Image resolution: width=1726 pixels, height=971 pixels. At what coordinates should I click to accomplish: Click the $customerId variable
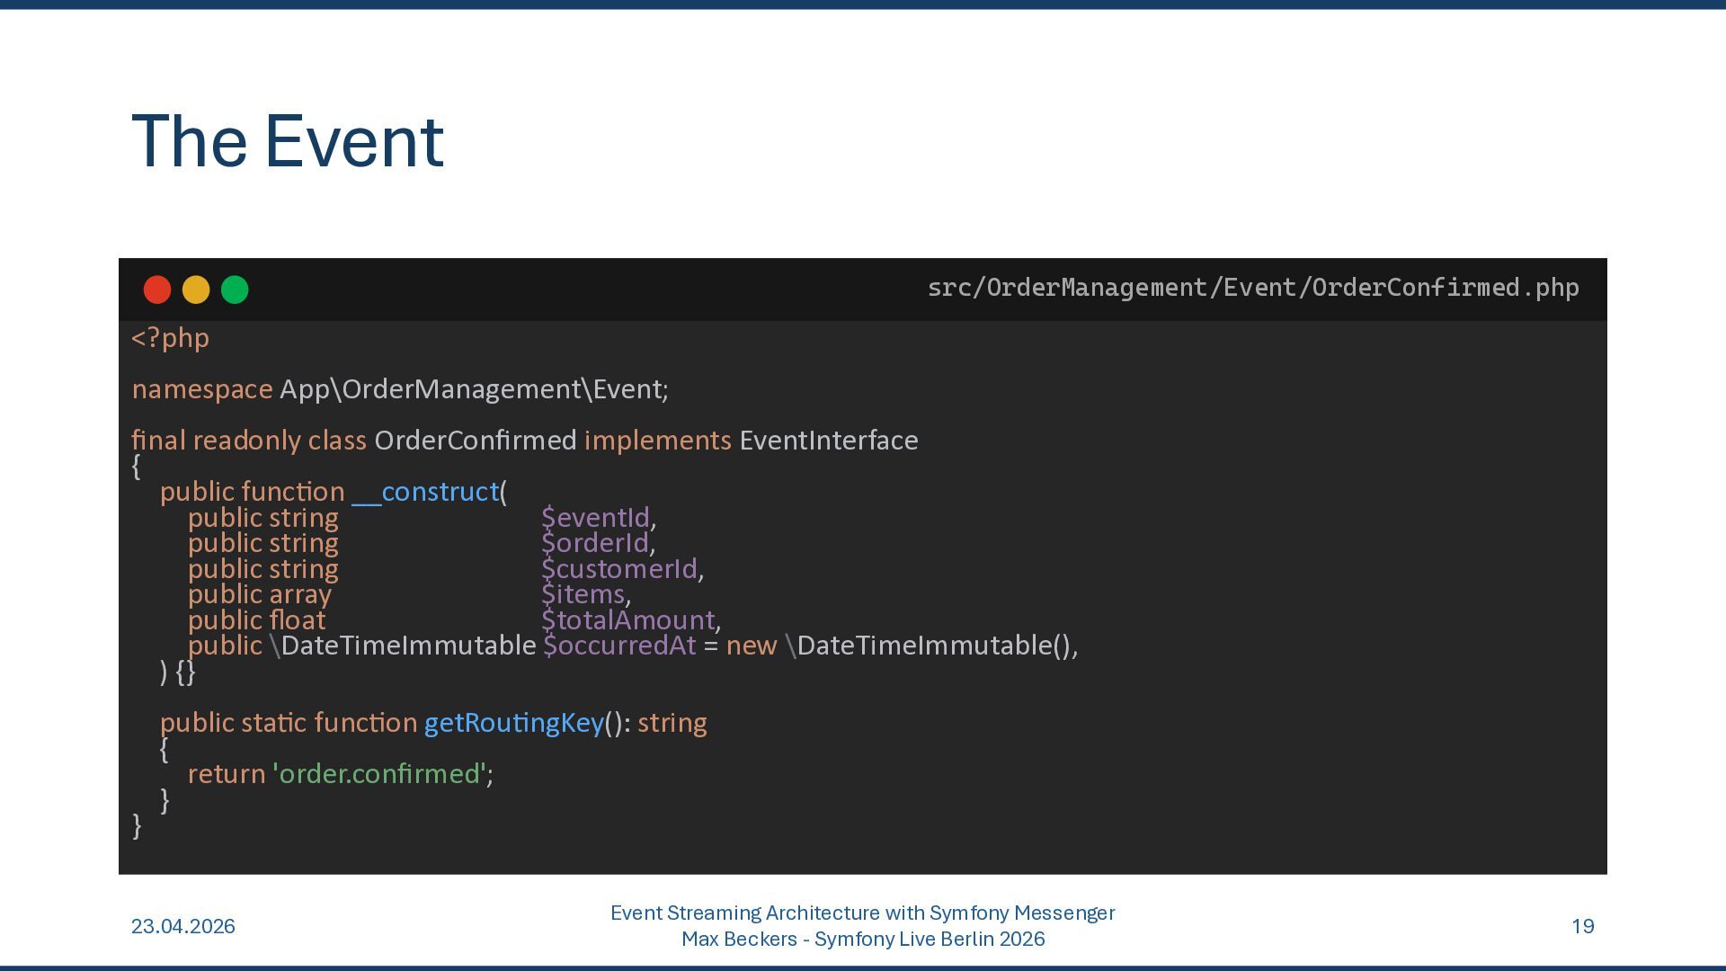click(618, 569)
